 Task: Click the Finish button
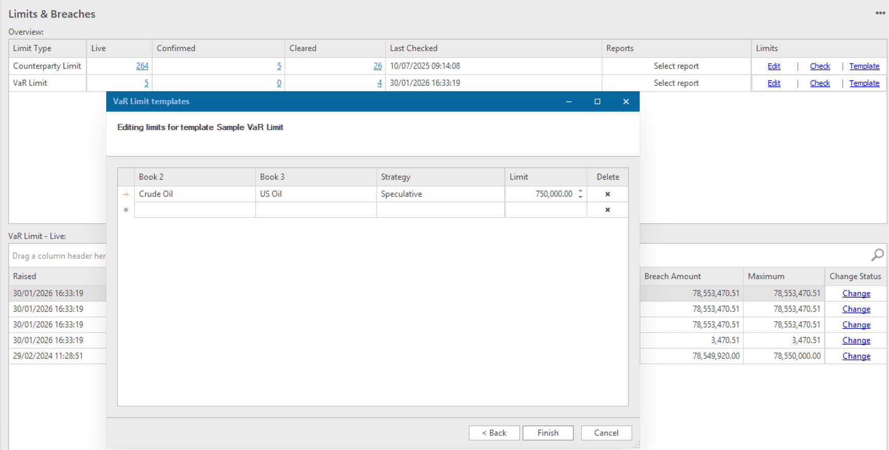548,433
